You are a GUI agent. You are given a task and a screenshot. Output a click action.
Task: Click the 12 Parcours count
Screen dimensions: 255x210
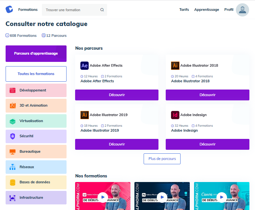(x=56, y=36)
